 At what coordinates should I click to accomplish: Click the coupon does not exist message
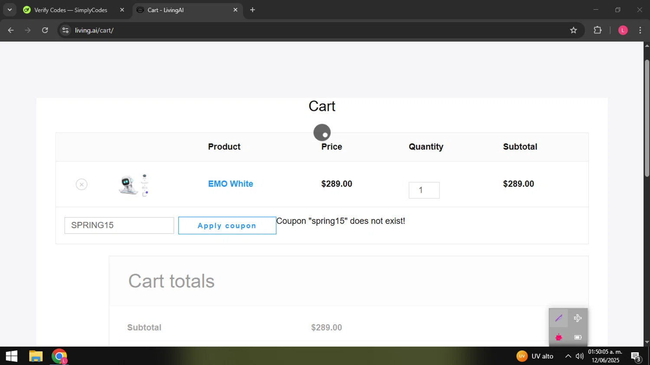pyautogui.click(x=341, y=221)
